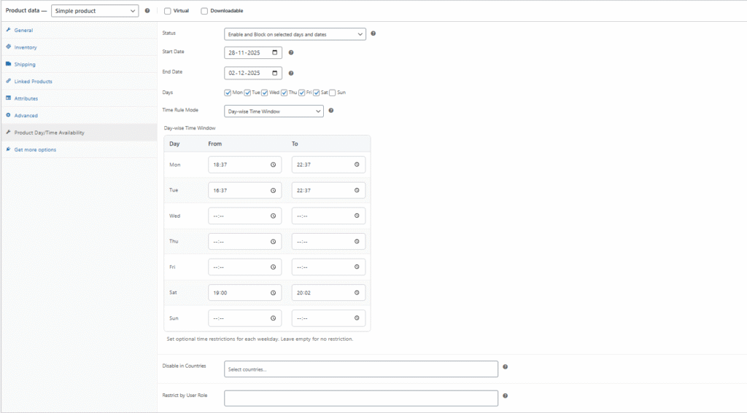747x413 pixels.
Task: Click the clock icon in Sun To field
Action: coord(357,318)
